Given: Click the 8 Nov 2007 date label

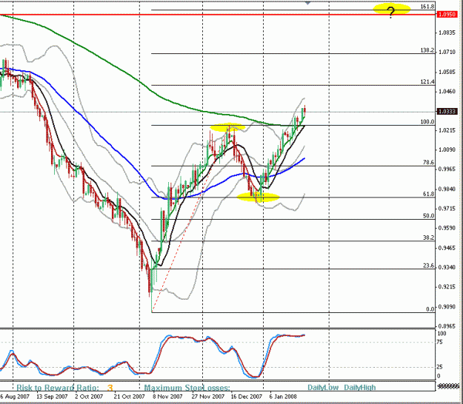Looking at the screenshot, I should 167,397.
